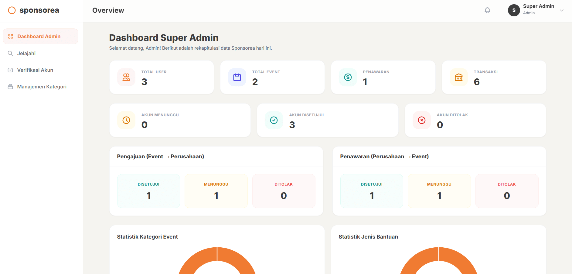Image resolution: width=572 pixels, height=274 pixels.
Task: Select the Penawaran value 1
Action: click(365, 82)
